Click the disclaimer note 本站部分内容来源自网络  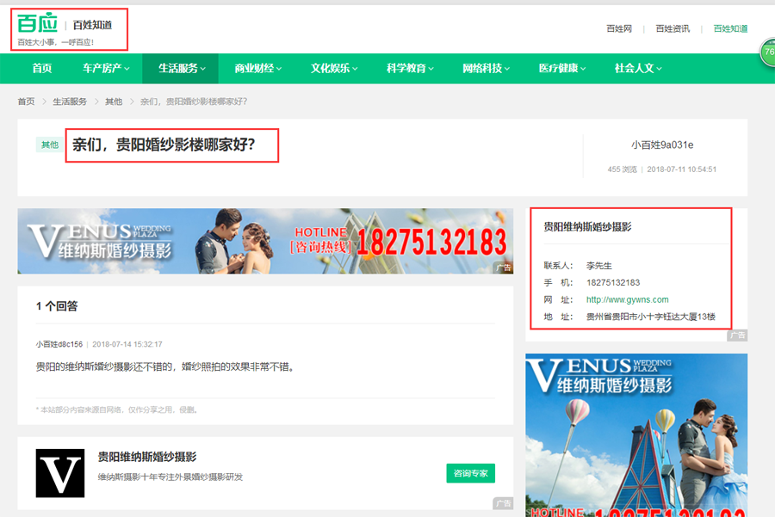[x=117, y=409]
